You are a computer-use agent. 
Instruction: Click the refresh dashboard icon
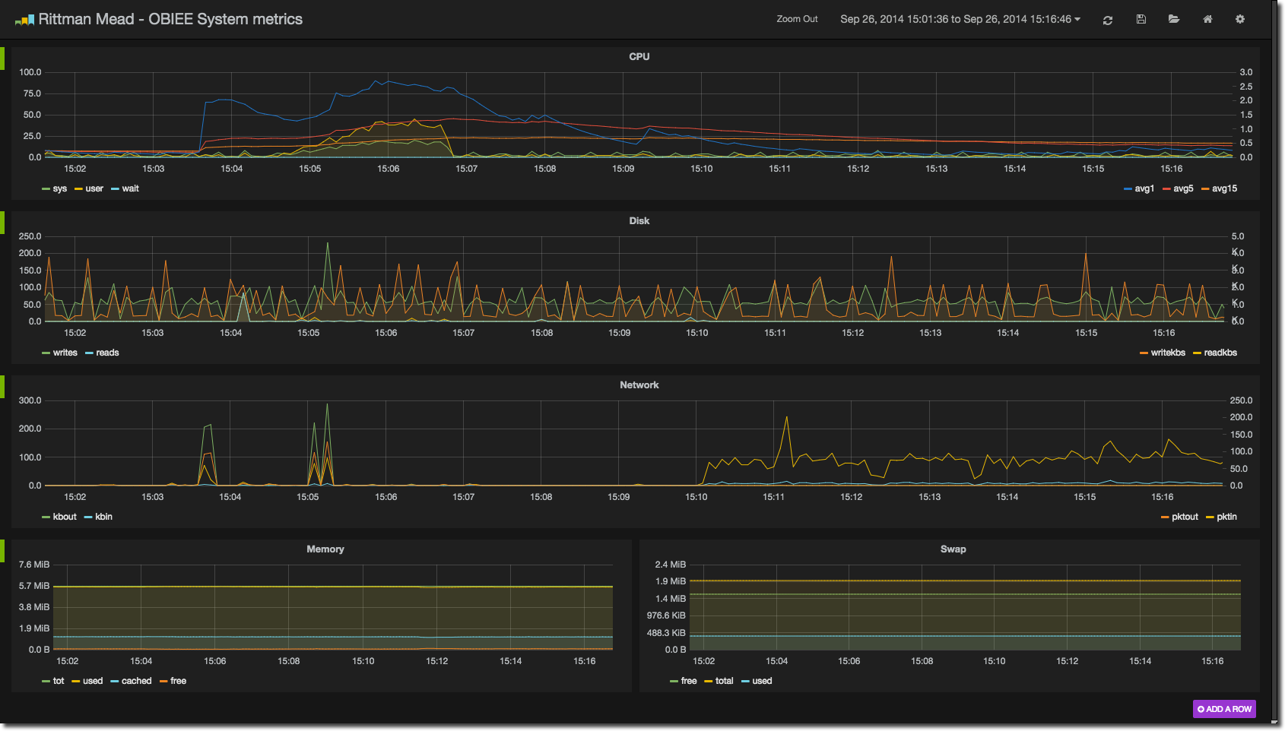point(1108,20)
